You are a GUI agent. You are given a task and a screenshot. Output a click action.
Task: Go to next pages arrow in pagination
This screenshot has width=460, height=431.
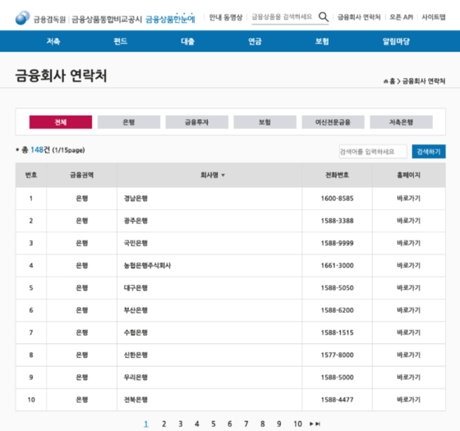(311, 424)
